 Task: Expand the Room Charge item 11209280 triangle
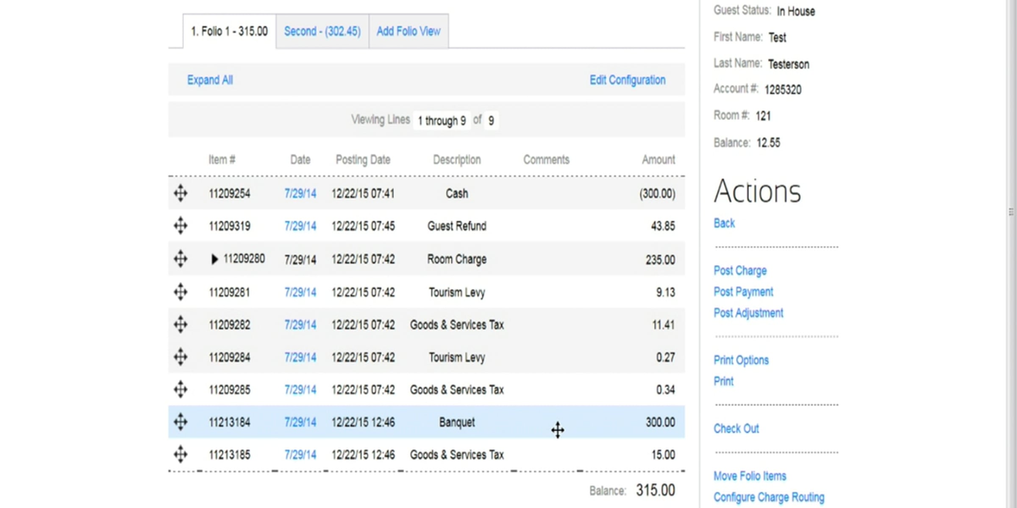click(x=214, y=259)
